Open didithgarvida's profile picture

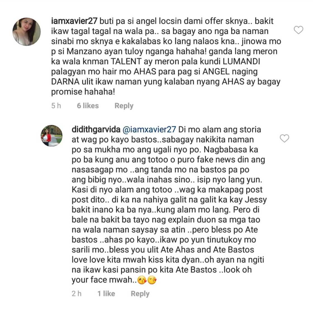tap(52, 136)
